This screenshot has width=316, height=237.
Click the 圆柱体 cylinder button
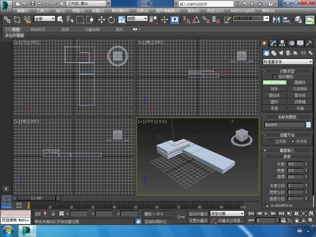point(274,95)
